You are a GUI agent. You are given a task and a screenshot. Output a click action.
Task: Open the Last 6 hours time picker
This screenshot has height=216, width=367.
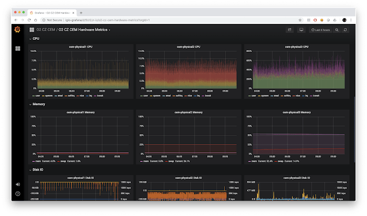(321, 30)
